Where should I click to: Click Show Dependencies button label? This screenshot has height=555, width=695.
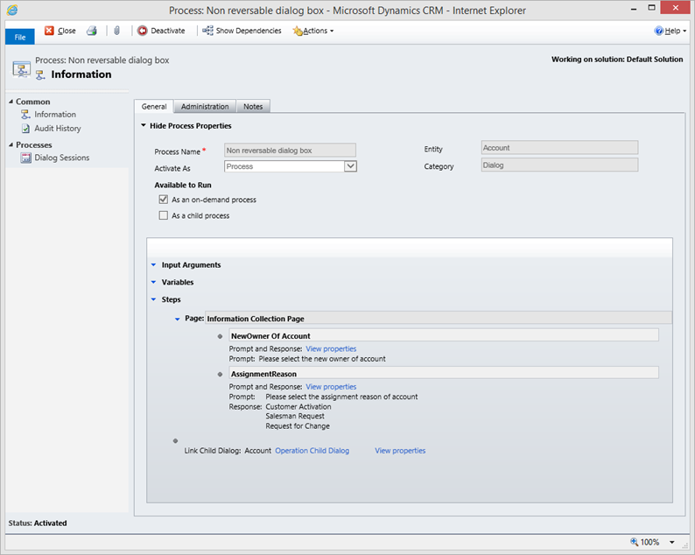249,31
